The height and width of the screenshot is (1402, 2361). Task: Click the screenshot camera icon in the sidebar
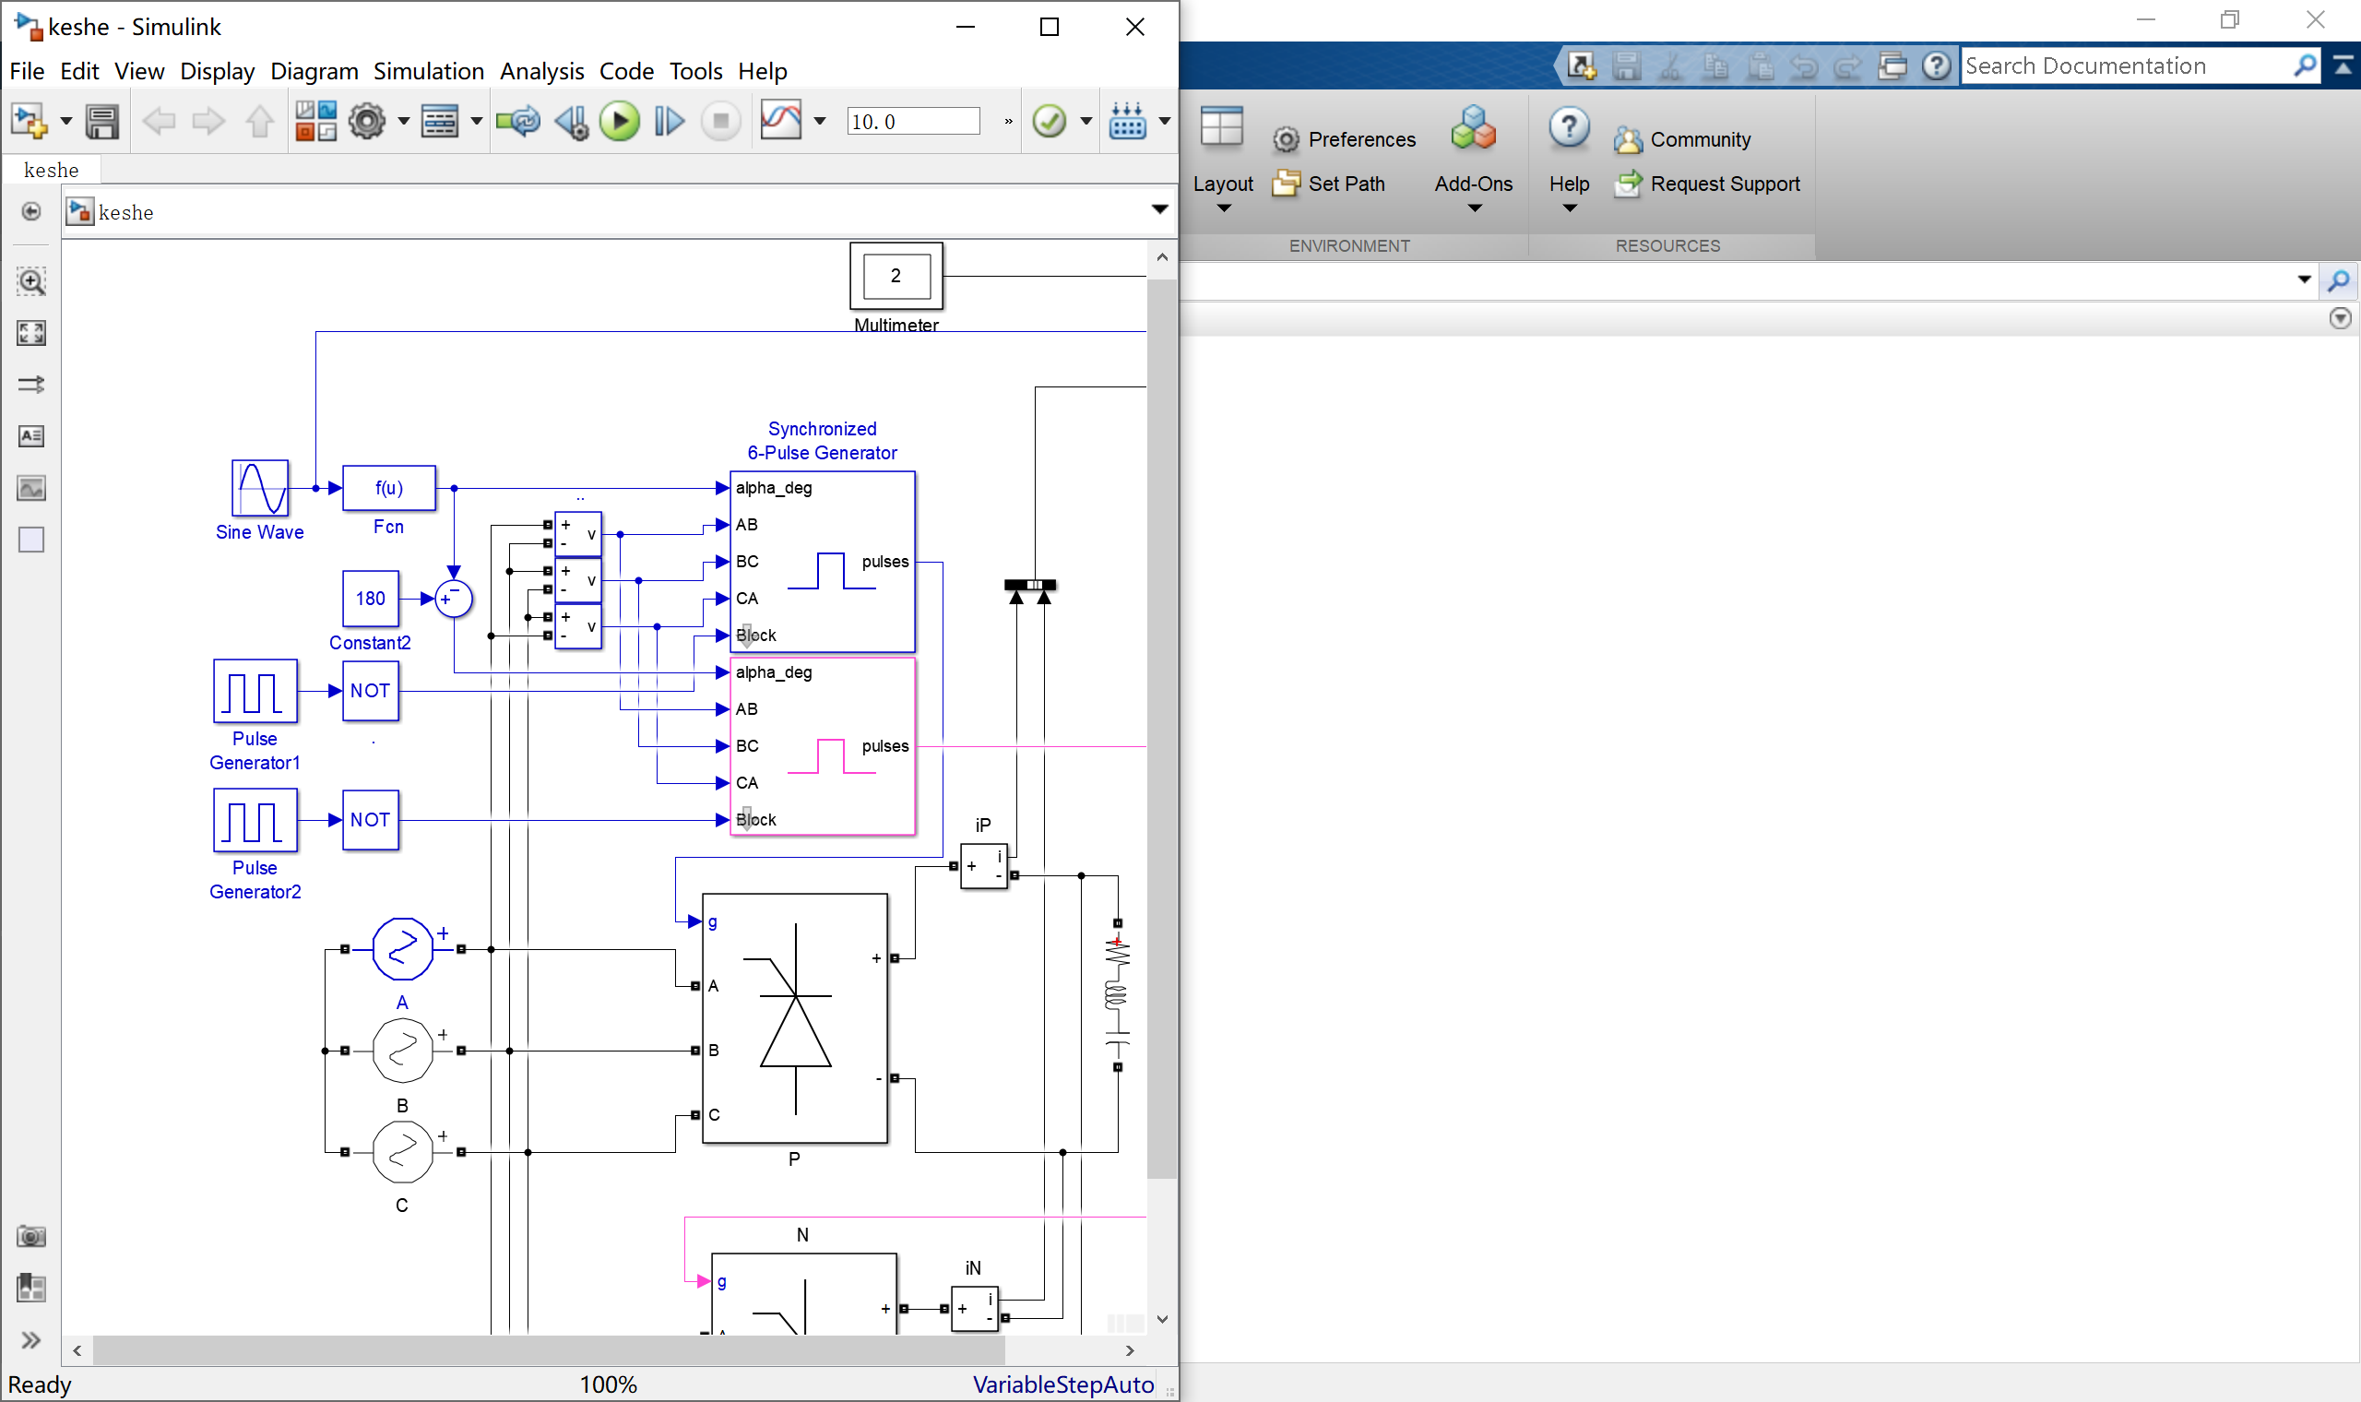tap(31, 1235)
